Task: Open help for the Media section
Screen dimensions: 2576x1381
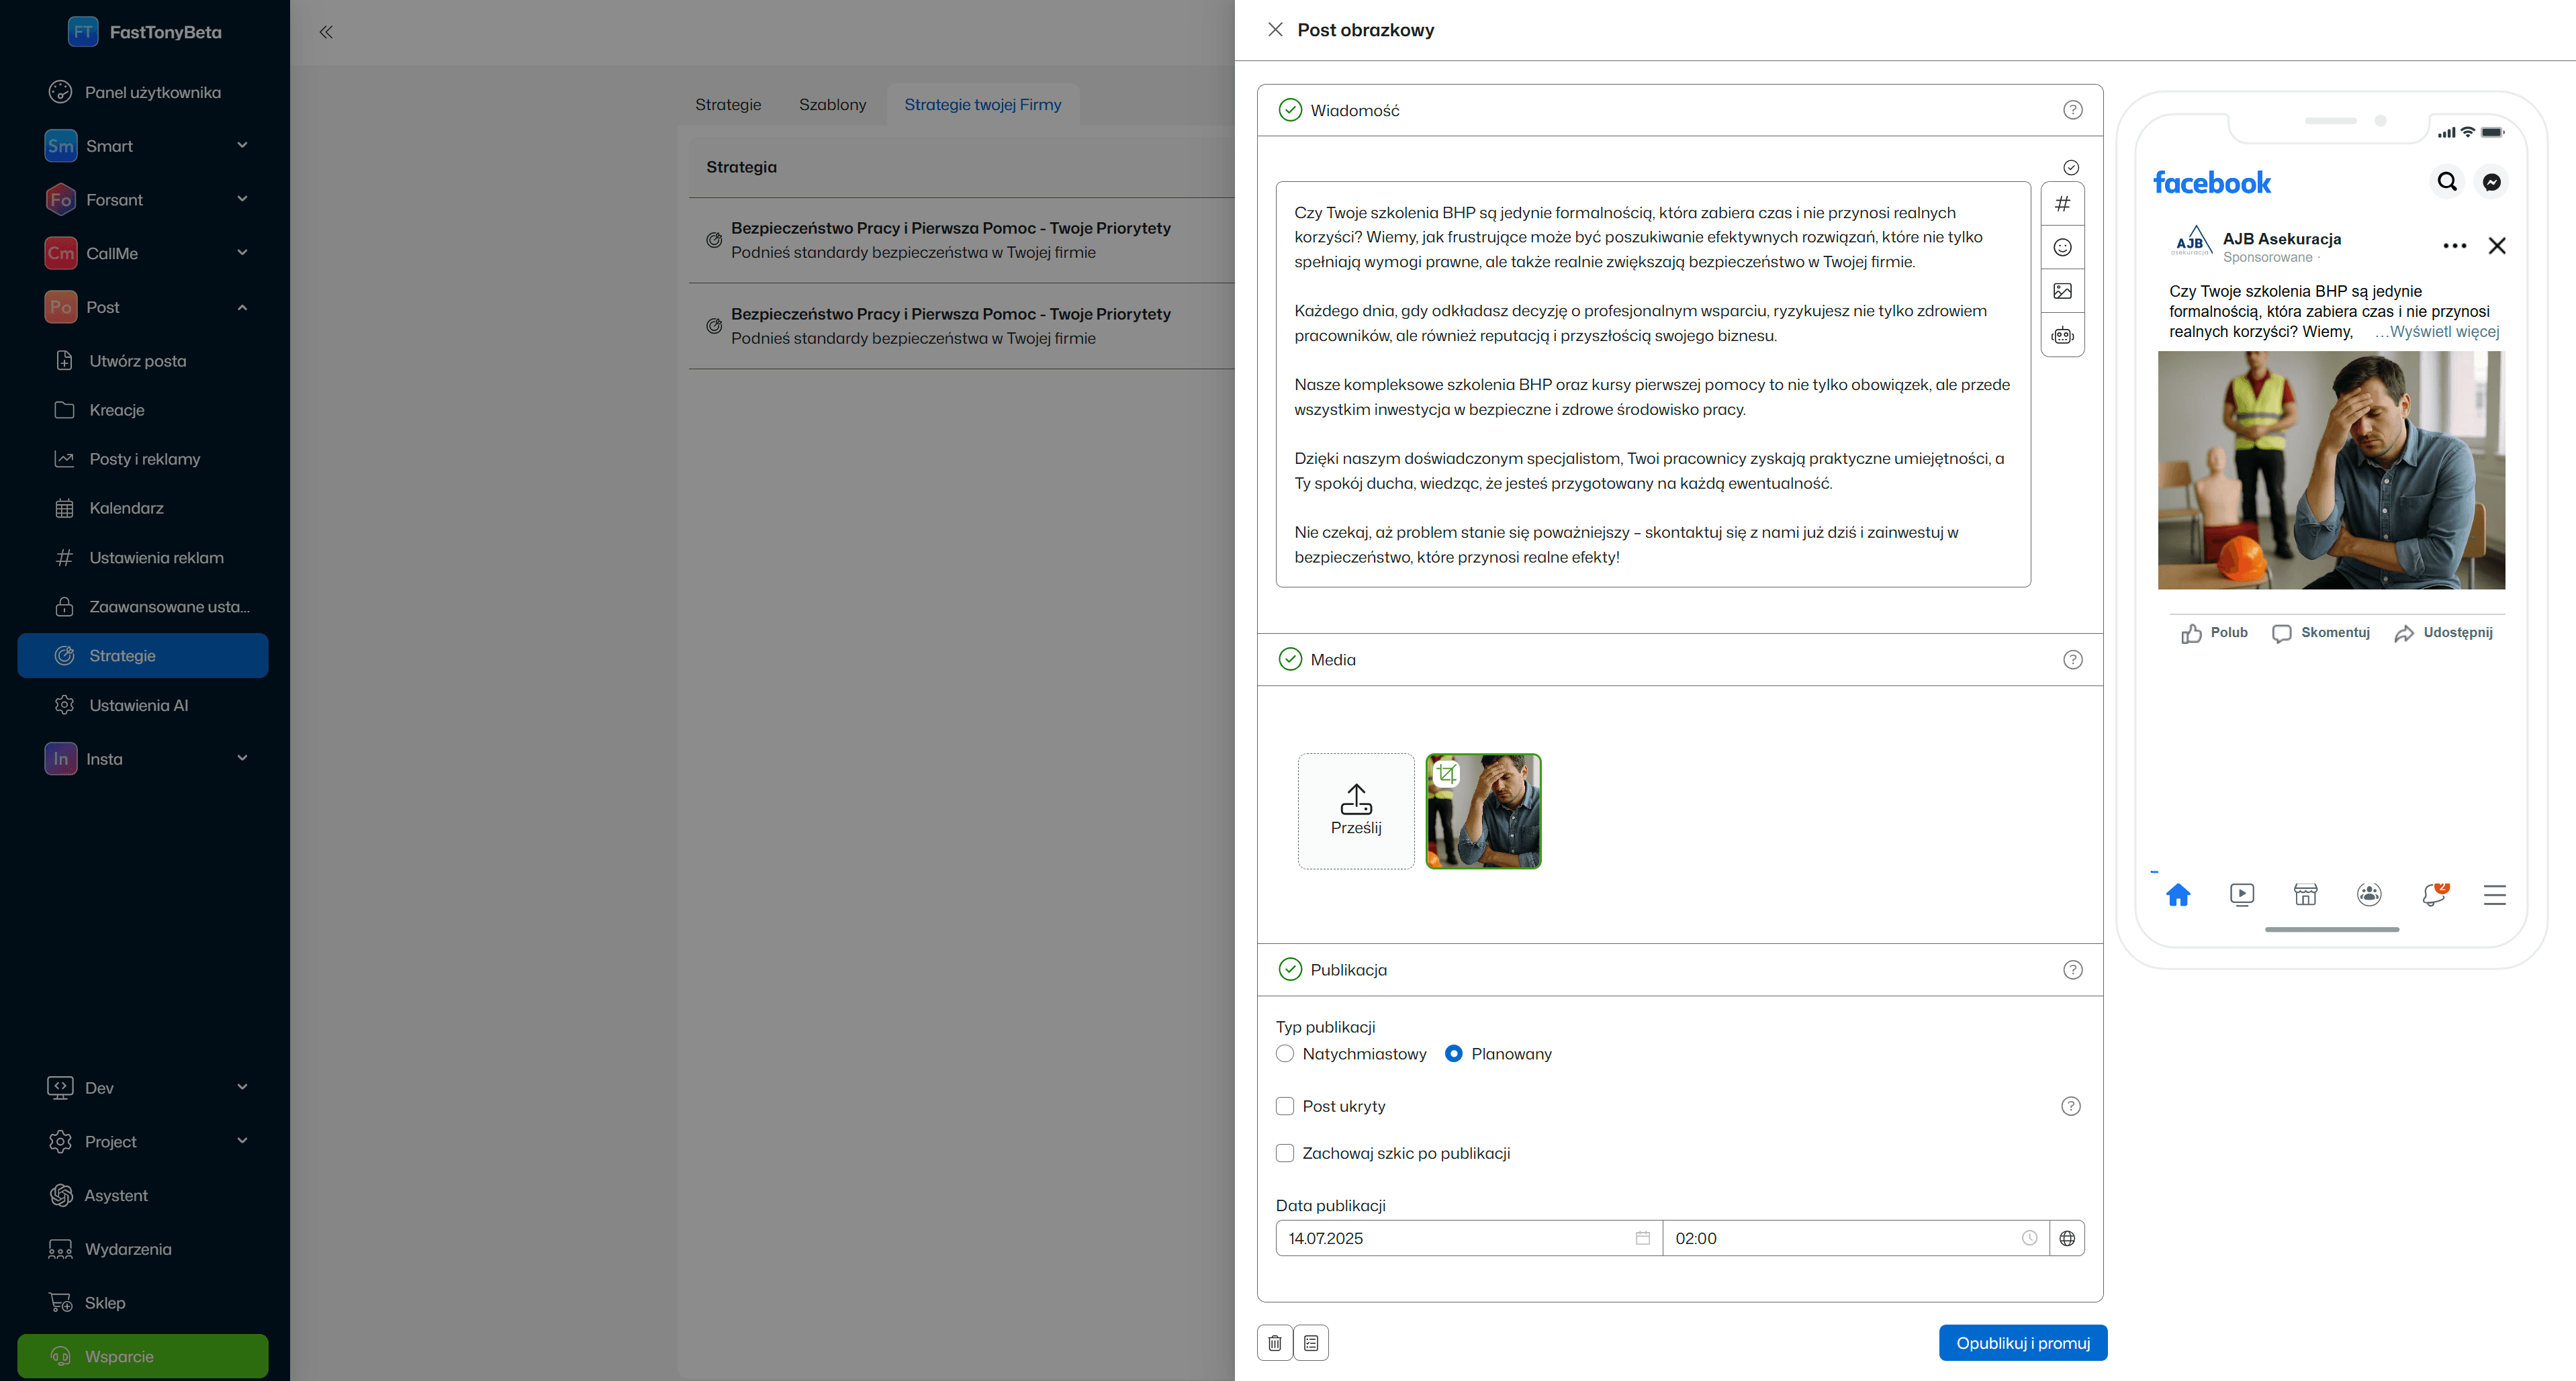Action: click(2072, 659)
